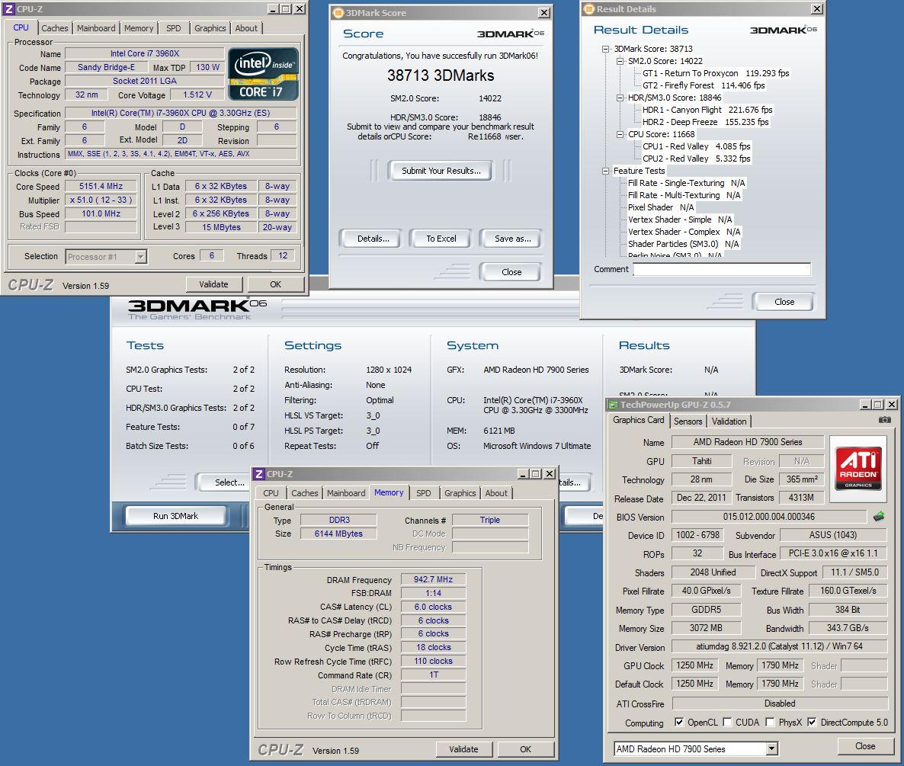Click Close button in Result Details window
Image resolution: width=904 pixels, height=766 pixels.
[784, 301]
